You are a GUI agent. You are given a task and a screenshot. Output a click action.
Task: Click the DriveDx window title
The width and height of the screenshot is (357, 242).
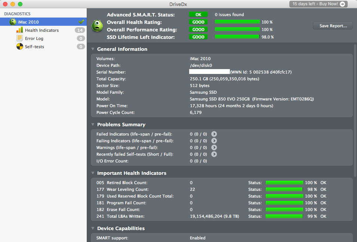(178, 4)
